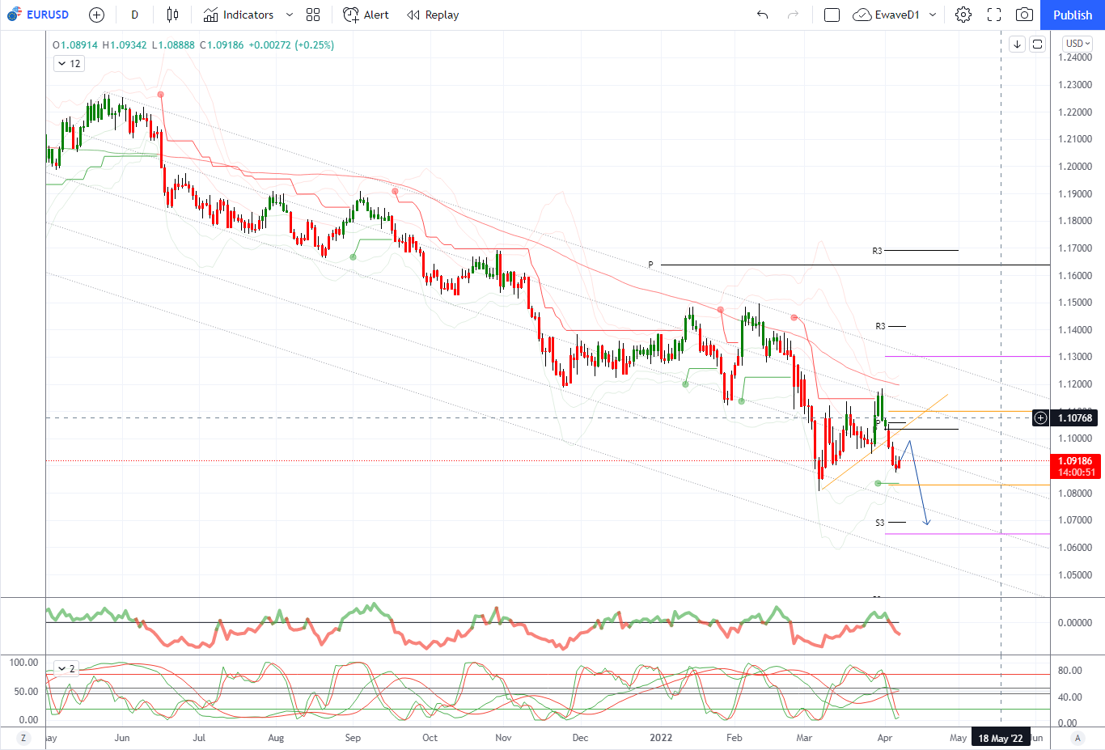Image resolution: width=1105 pixels, height=750 pixels.
Task: Take a snapshot with the camera icon
Action: (x=1024, y=15)
